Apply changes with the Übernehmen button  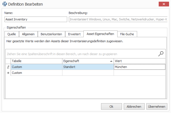pos(157,107)
